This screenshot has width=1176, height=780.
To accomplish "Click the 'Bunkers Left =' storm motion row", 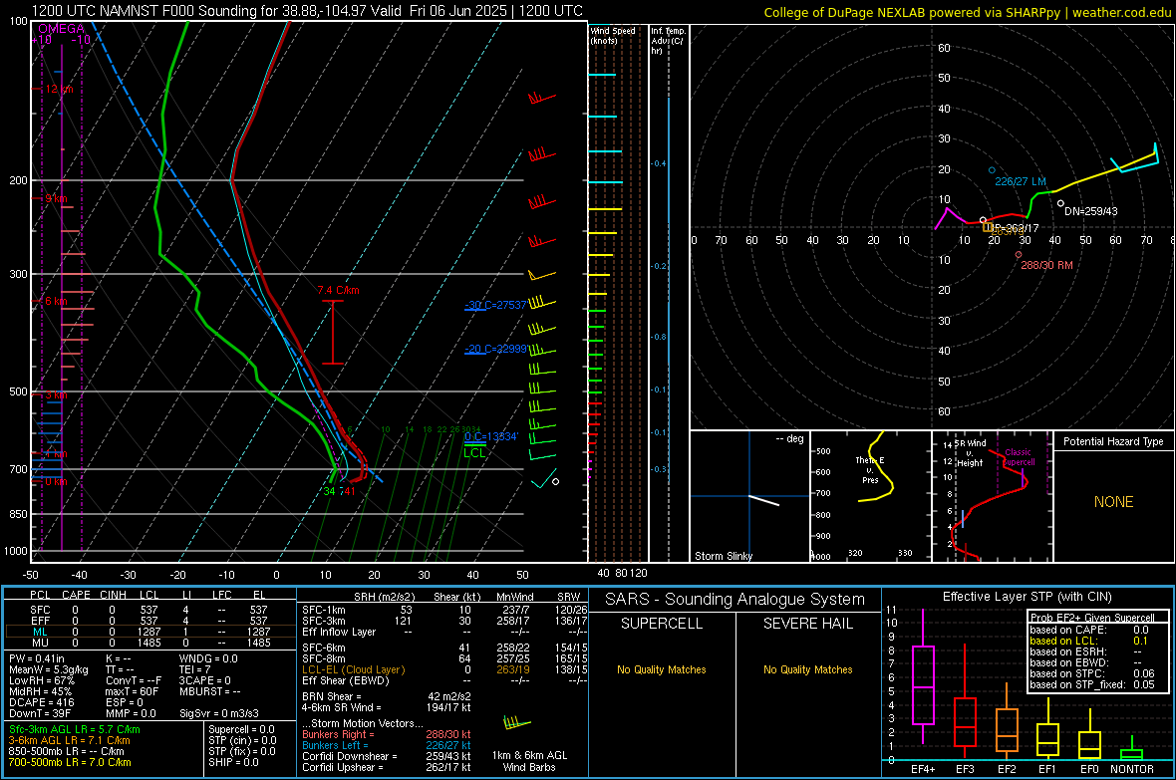I will click(387, 745).
